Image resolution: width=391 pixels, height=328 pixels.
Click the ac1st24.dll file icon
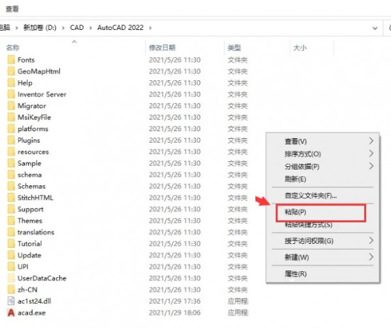(11, 301)
